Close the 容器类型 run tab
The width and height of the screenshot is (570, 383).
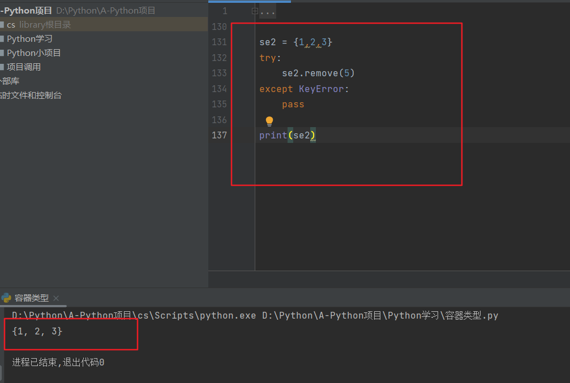(x=56, y=298)
